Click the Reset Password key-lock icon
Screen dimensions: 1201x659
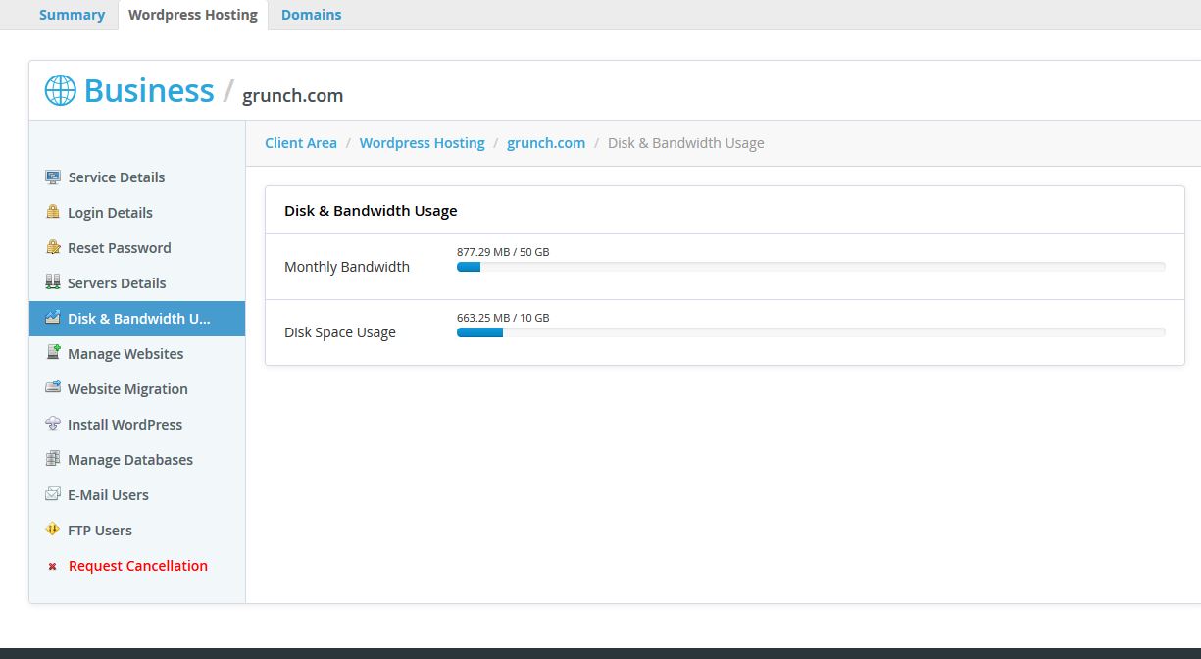(53, 247)
